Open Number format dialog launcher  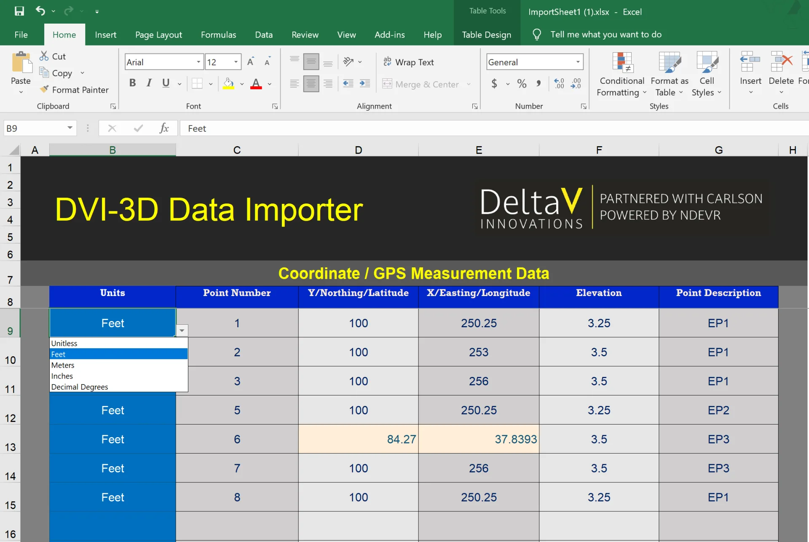(x=584, y=107)
